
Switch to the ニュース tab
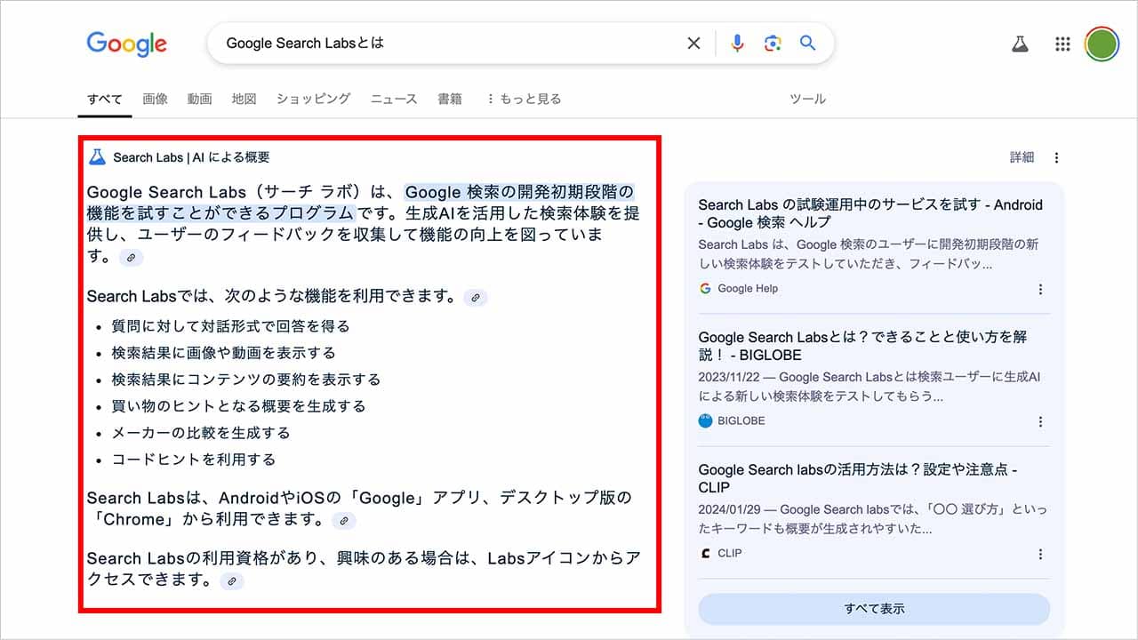tap(394, 99)
